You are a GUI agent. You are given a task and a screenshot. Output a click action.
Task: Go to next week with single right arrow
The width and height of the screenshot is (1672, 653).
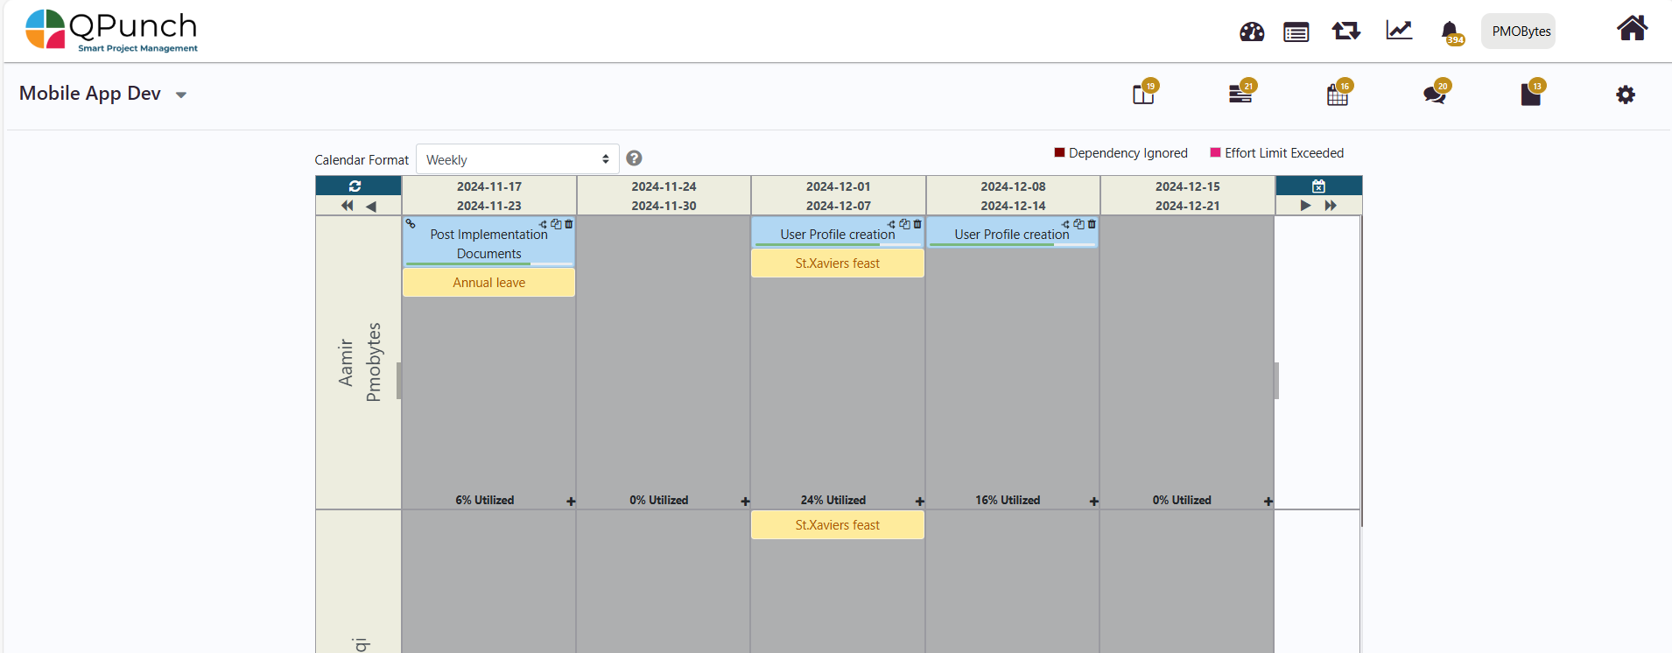point(1305,206)
